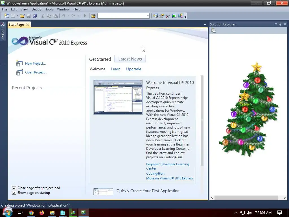289x217 pixels.
Task: Open File Explorer from the taskbar
Action: [x=52, y=213]
